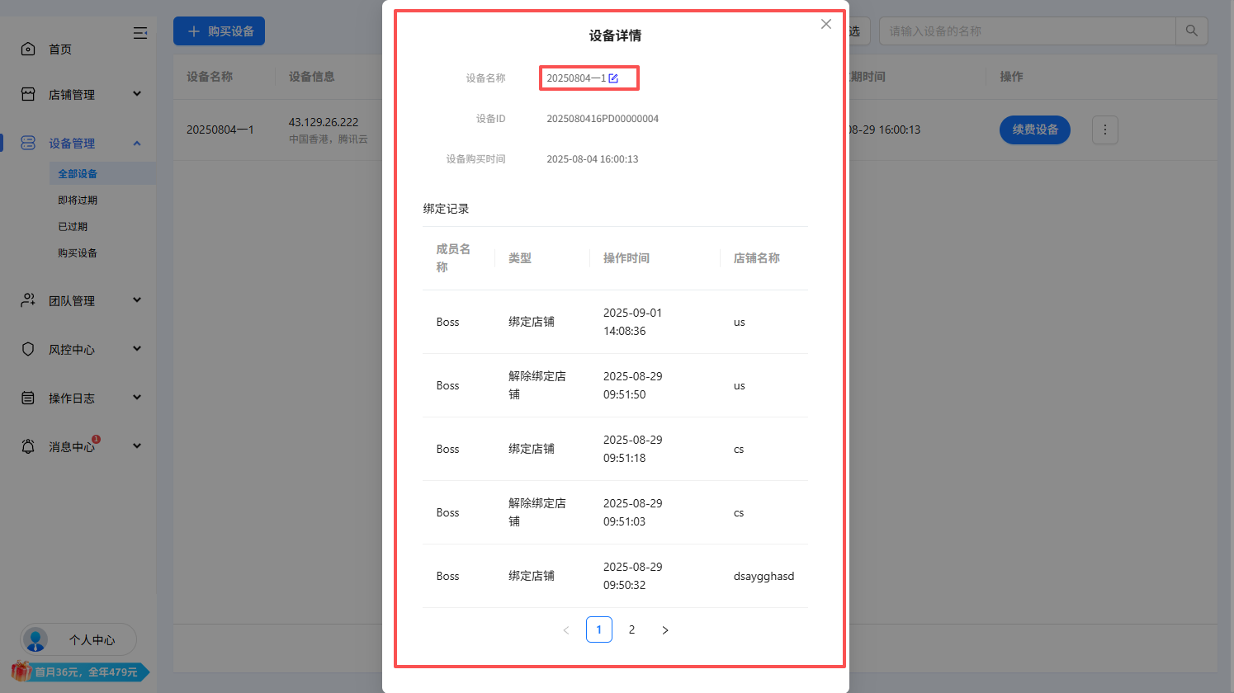
Task: Expand the 店铺管理 menu chevron
Action: 137,93
